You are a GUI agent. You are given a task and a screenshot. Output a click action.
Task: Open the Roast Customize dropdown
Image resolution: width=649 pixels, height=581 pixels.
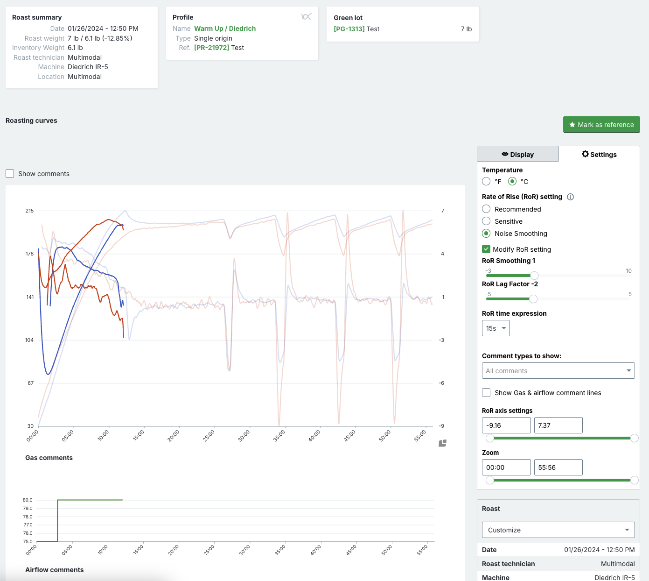(558, 530)
